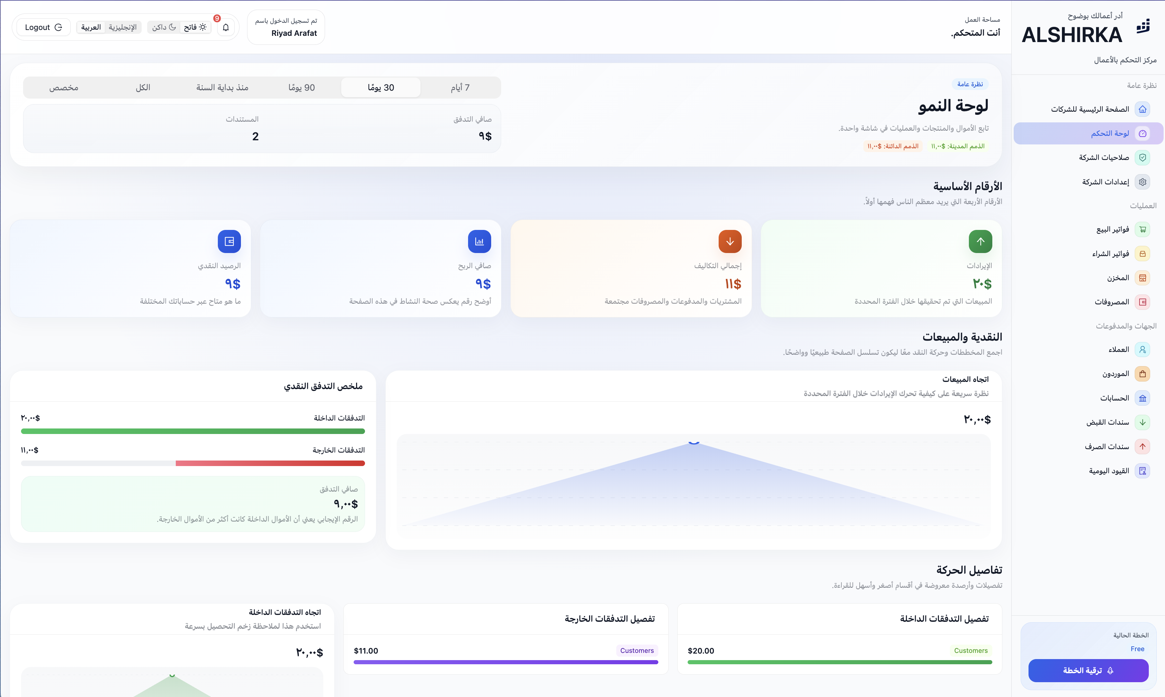This screenshot has height=697, width=1165.
Task: Click the الذمم المدينة green badge
Action: pos(958,146)
